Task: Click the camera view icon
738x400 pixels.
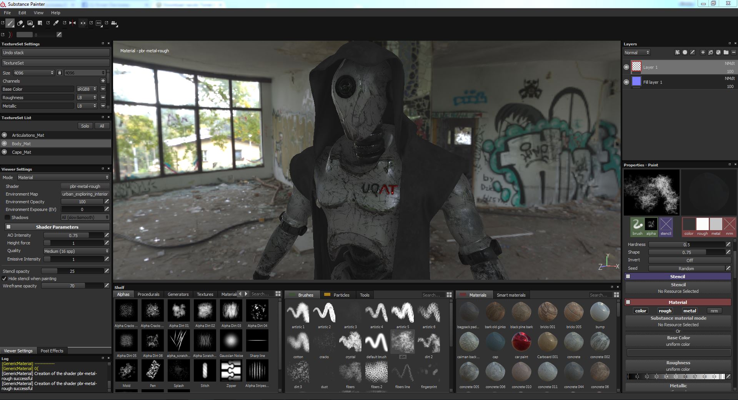Action: pyautogui.click(x=114, y=23)
